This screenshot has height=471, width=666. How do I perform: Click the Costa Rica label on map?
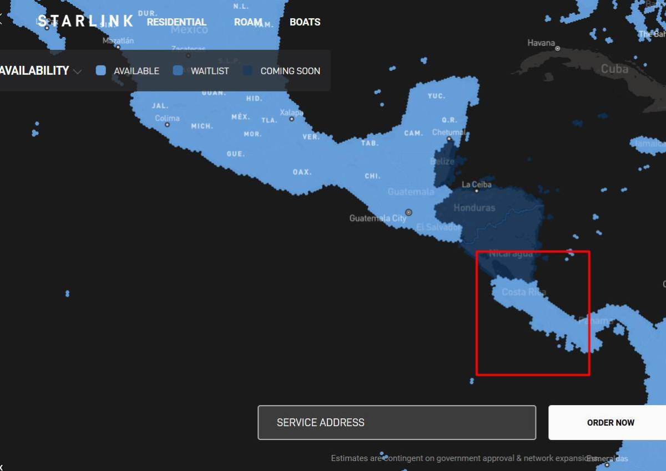click(523, 292)
